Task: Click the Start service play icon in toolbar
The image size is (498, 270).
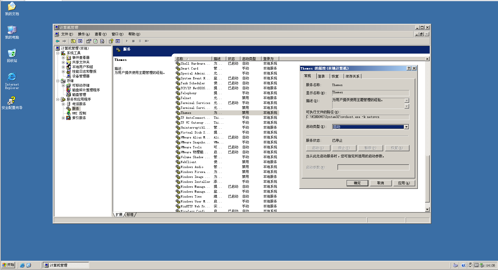Action: tap(127, 41)
